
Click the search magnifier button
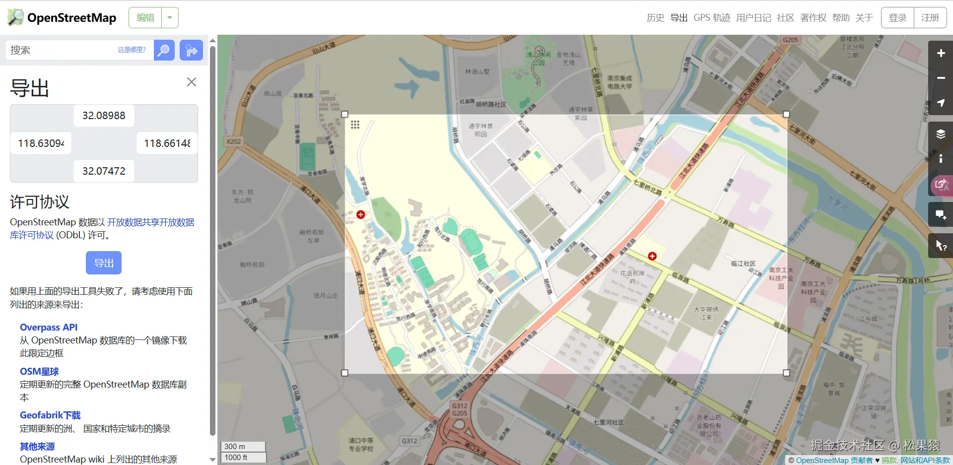(x=164, y=50)
